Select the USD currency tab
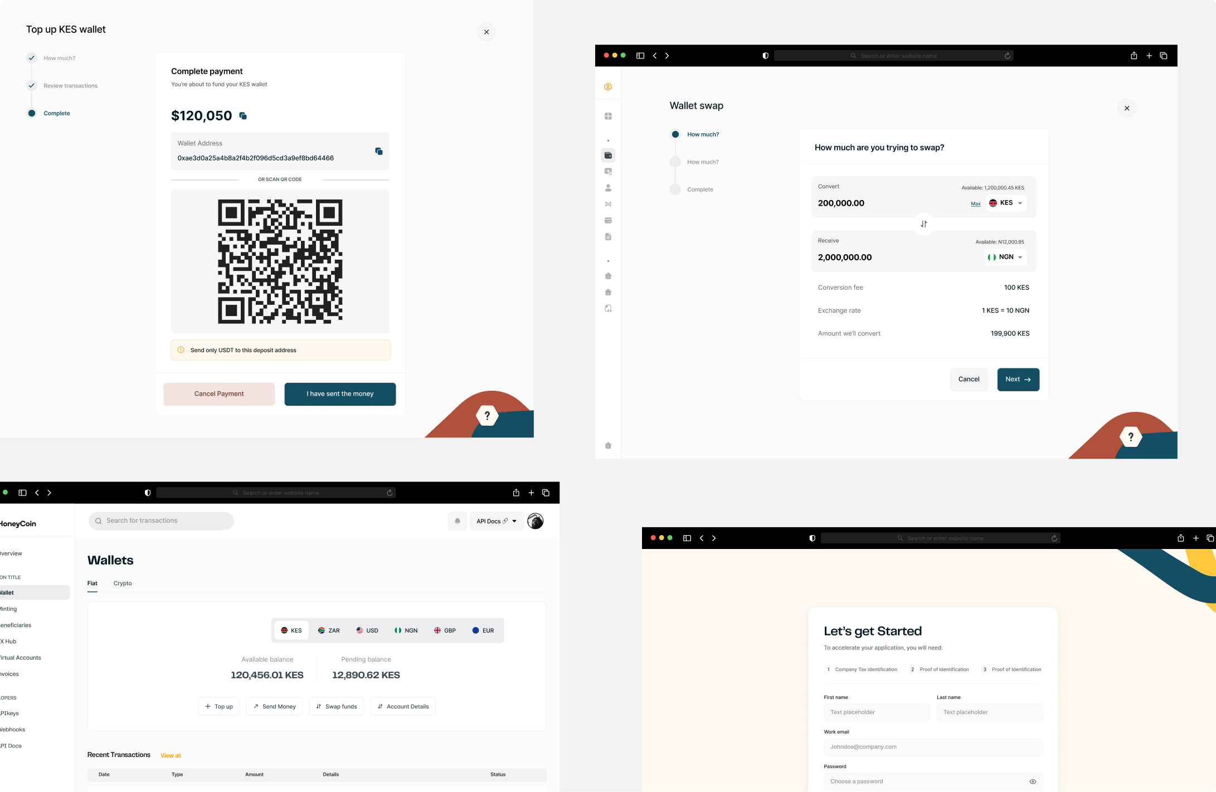The image size is (1216, 792). 367,630
